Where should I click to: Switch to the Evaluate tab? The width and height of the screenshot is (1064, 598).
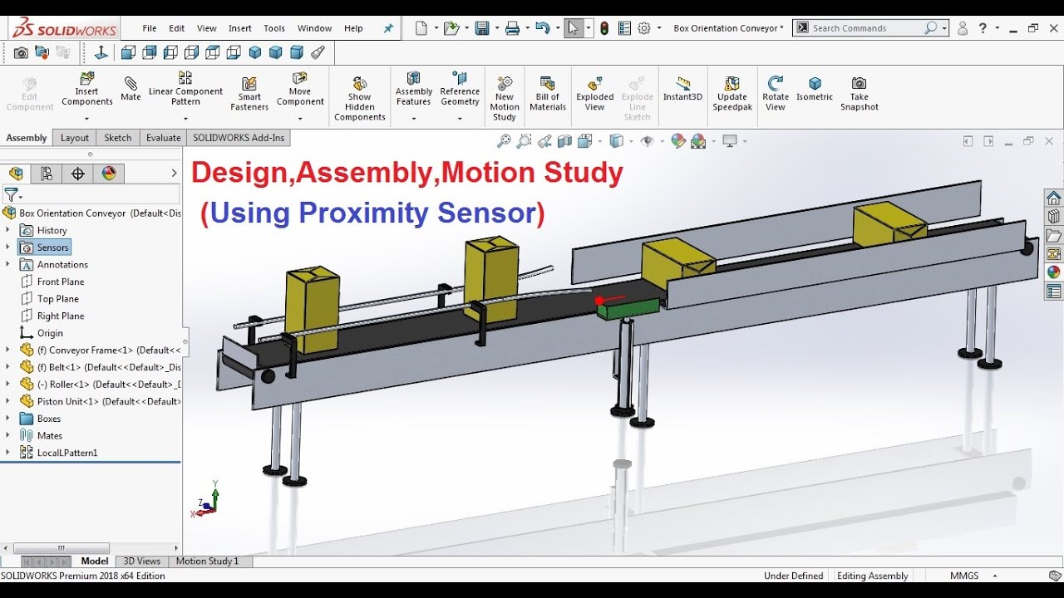163,138
